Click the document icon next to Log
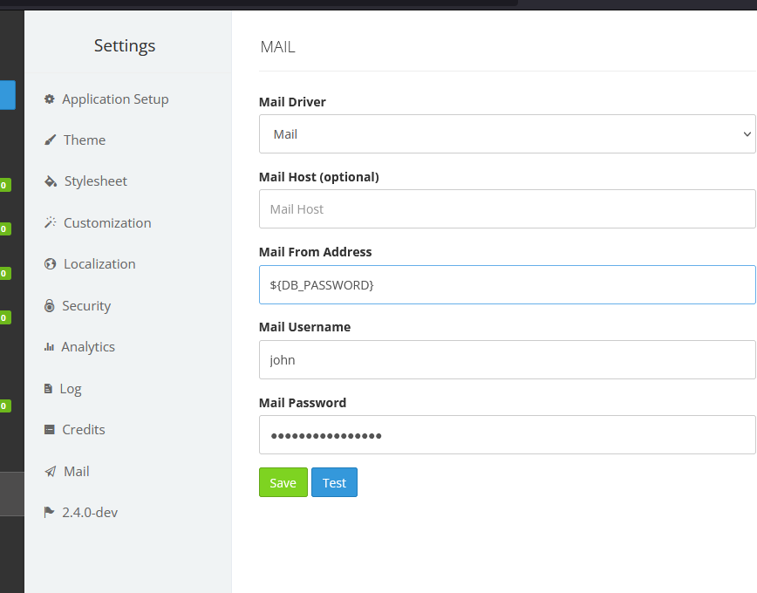 (x=48, y=389)
